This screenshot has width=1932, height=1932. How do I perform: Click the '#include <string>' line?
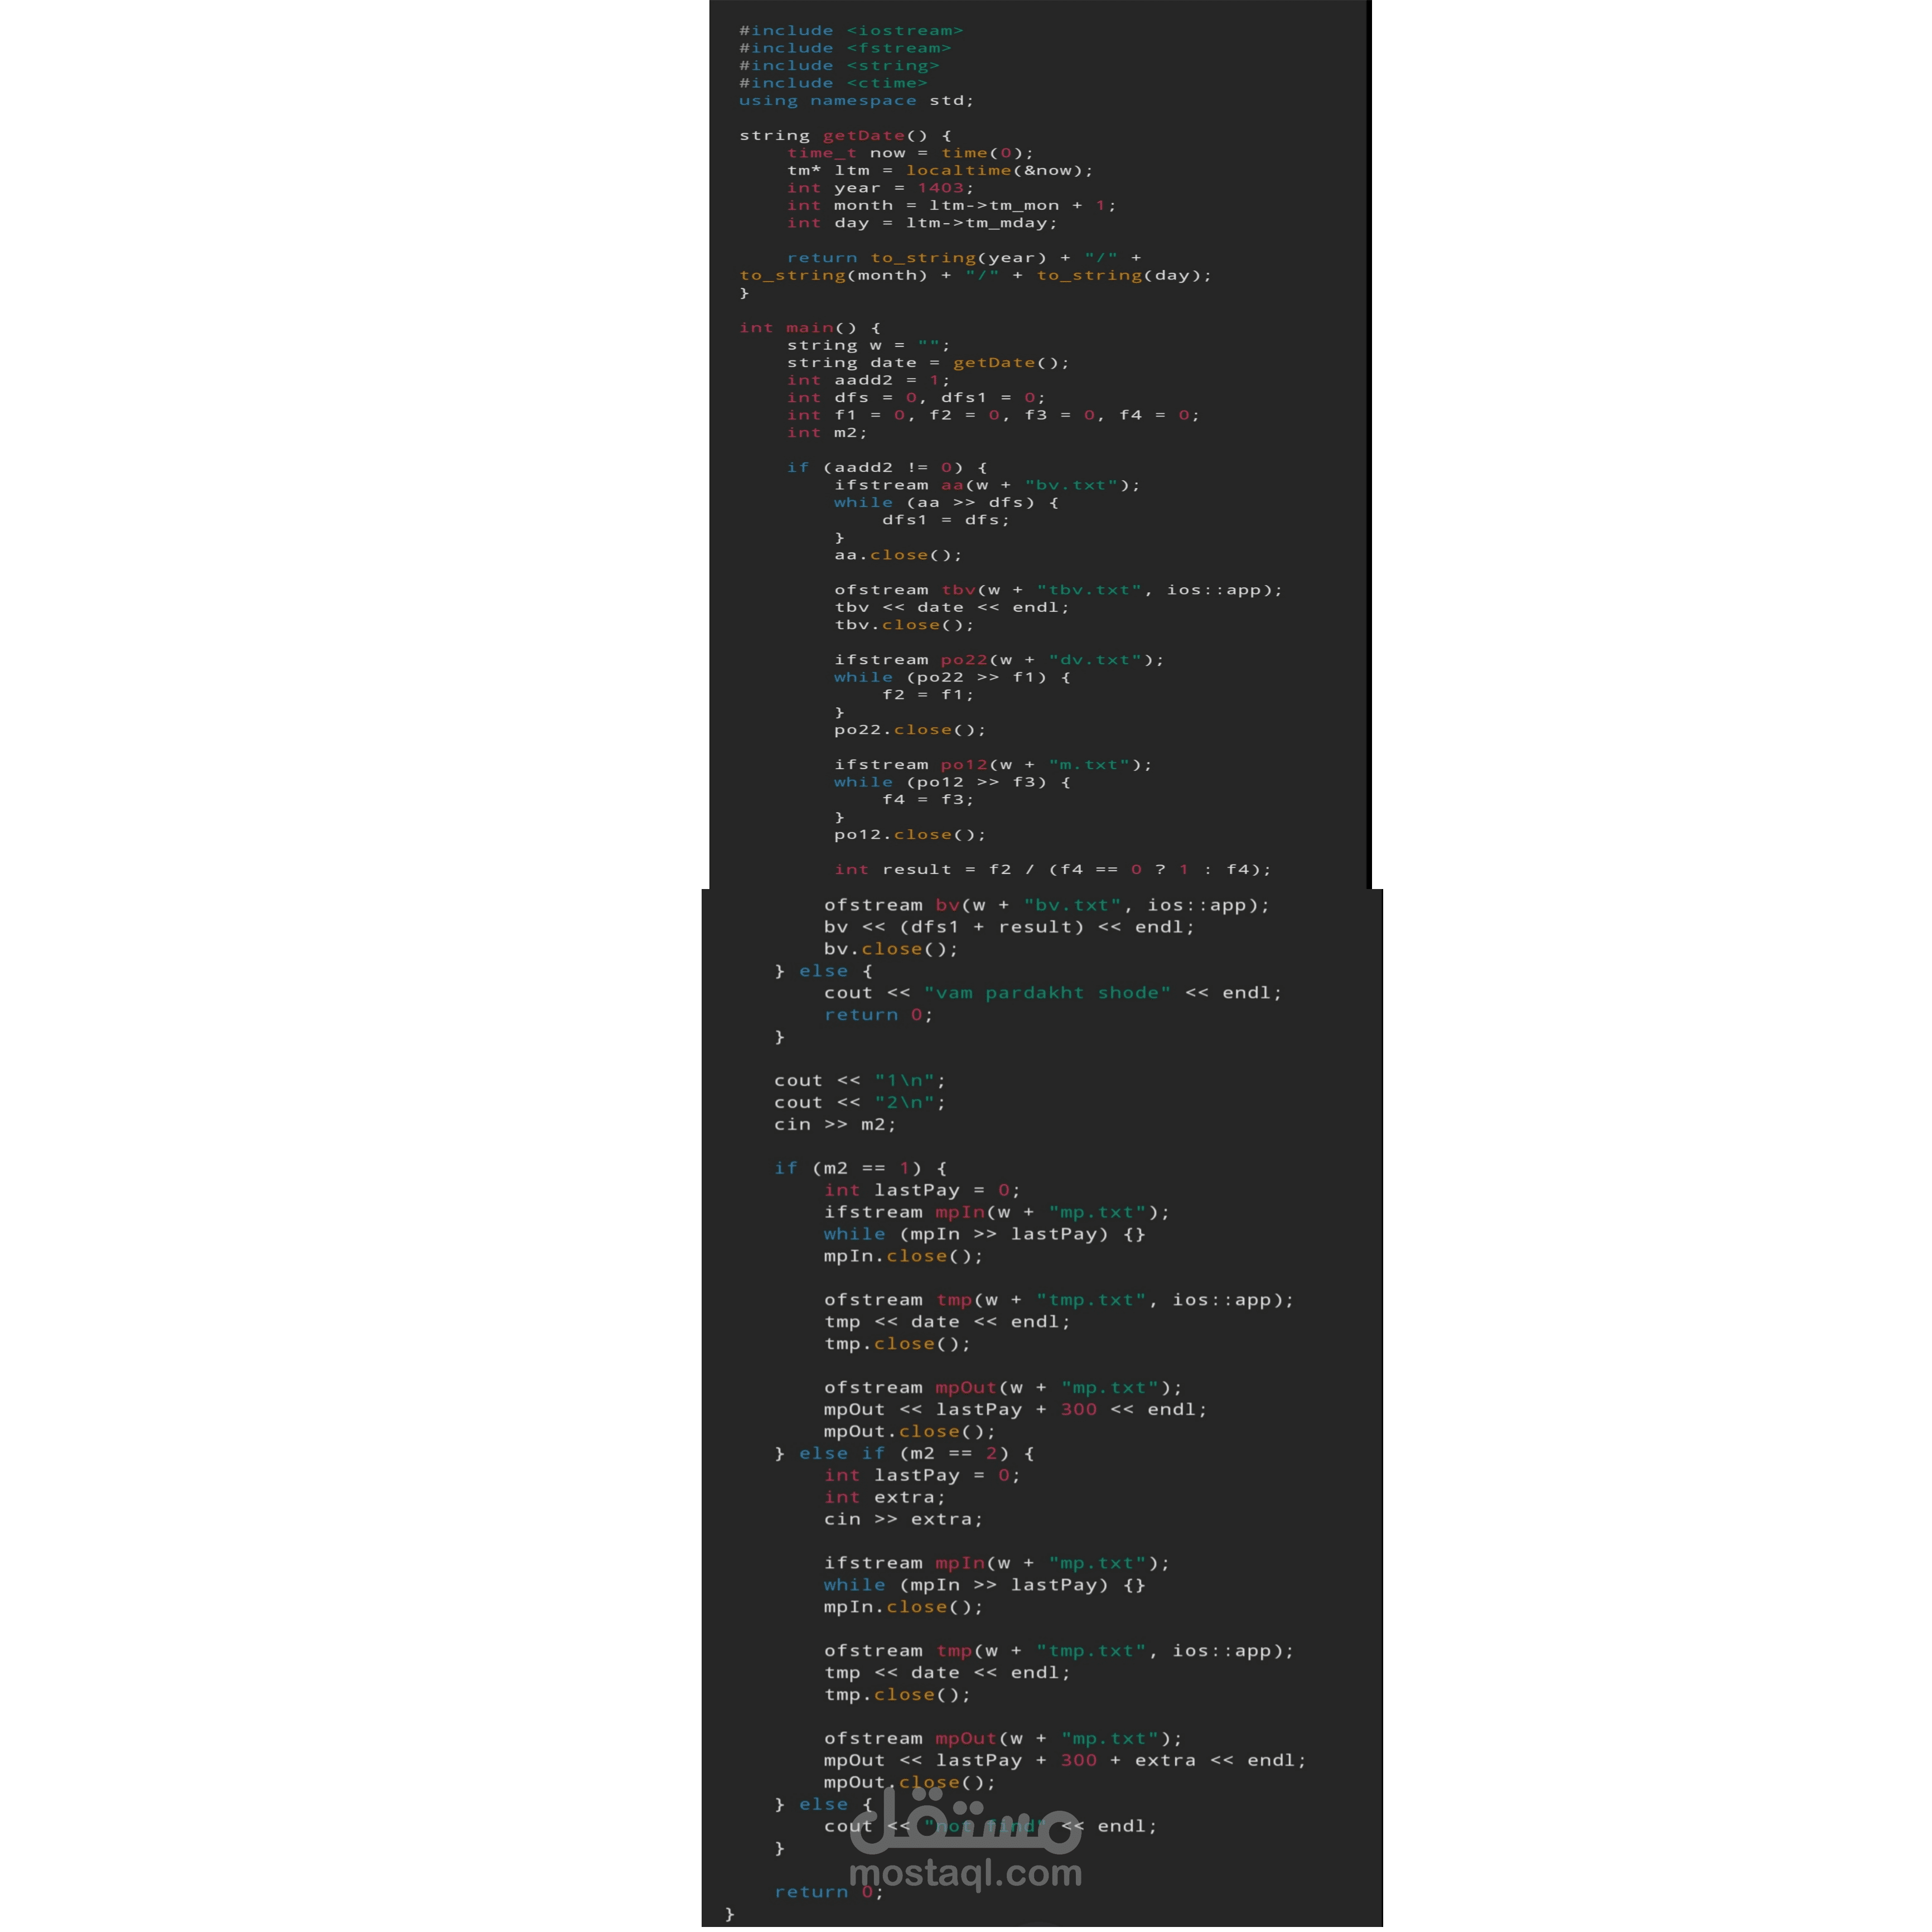[839, 66]
